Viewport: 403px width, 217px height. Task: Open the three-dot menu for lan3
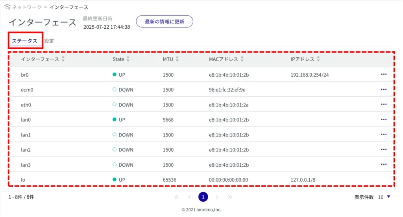point(384,165)
